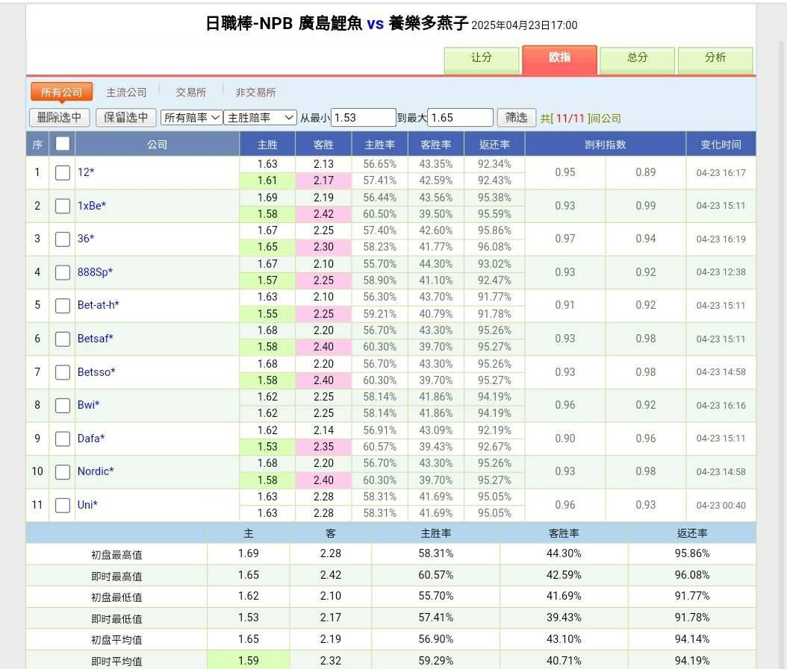Sort by 客胜 column header
The image size is (787, 669).
point(324,145)
